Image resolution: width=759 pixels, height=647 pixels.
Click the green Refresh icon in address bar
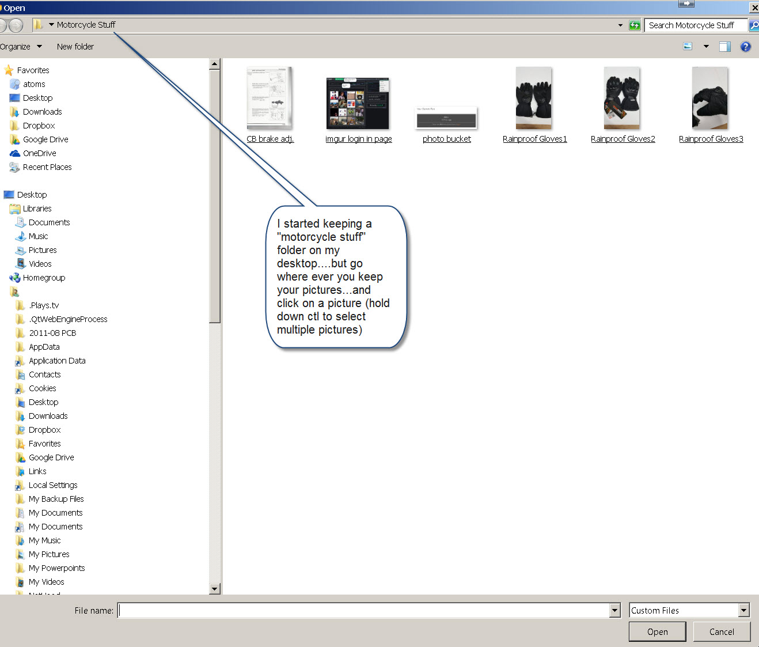[635, 25]
